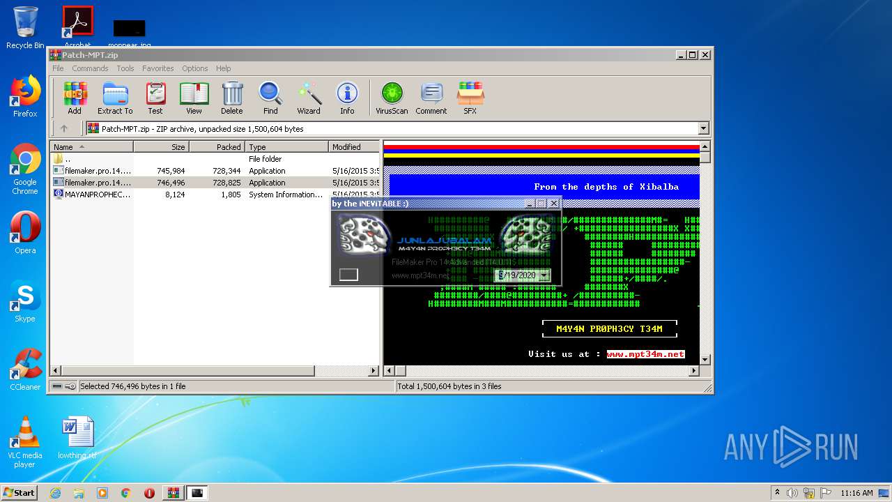
Task: Click the WinRAR taskbar button
Action: [174, 493]
